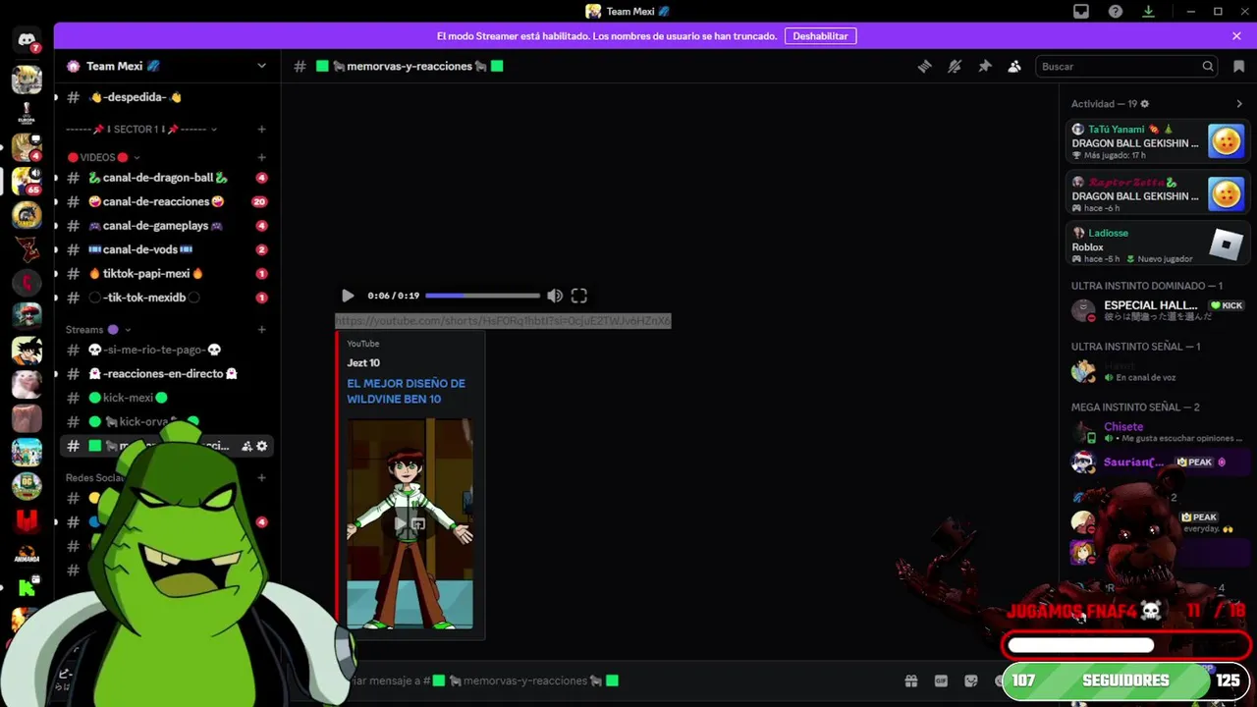Open Roblox icon in Ladiosse activity
Image resolution: width=1257 pixels, height=707 pixels.
tap(1226, 245)
